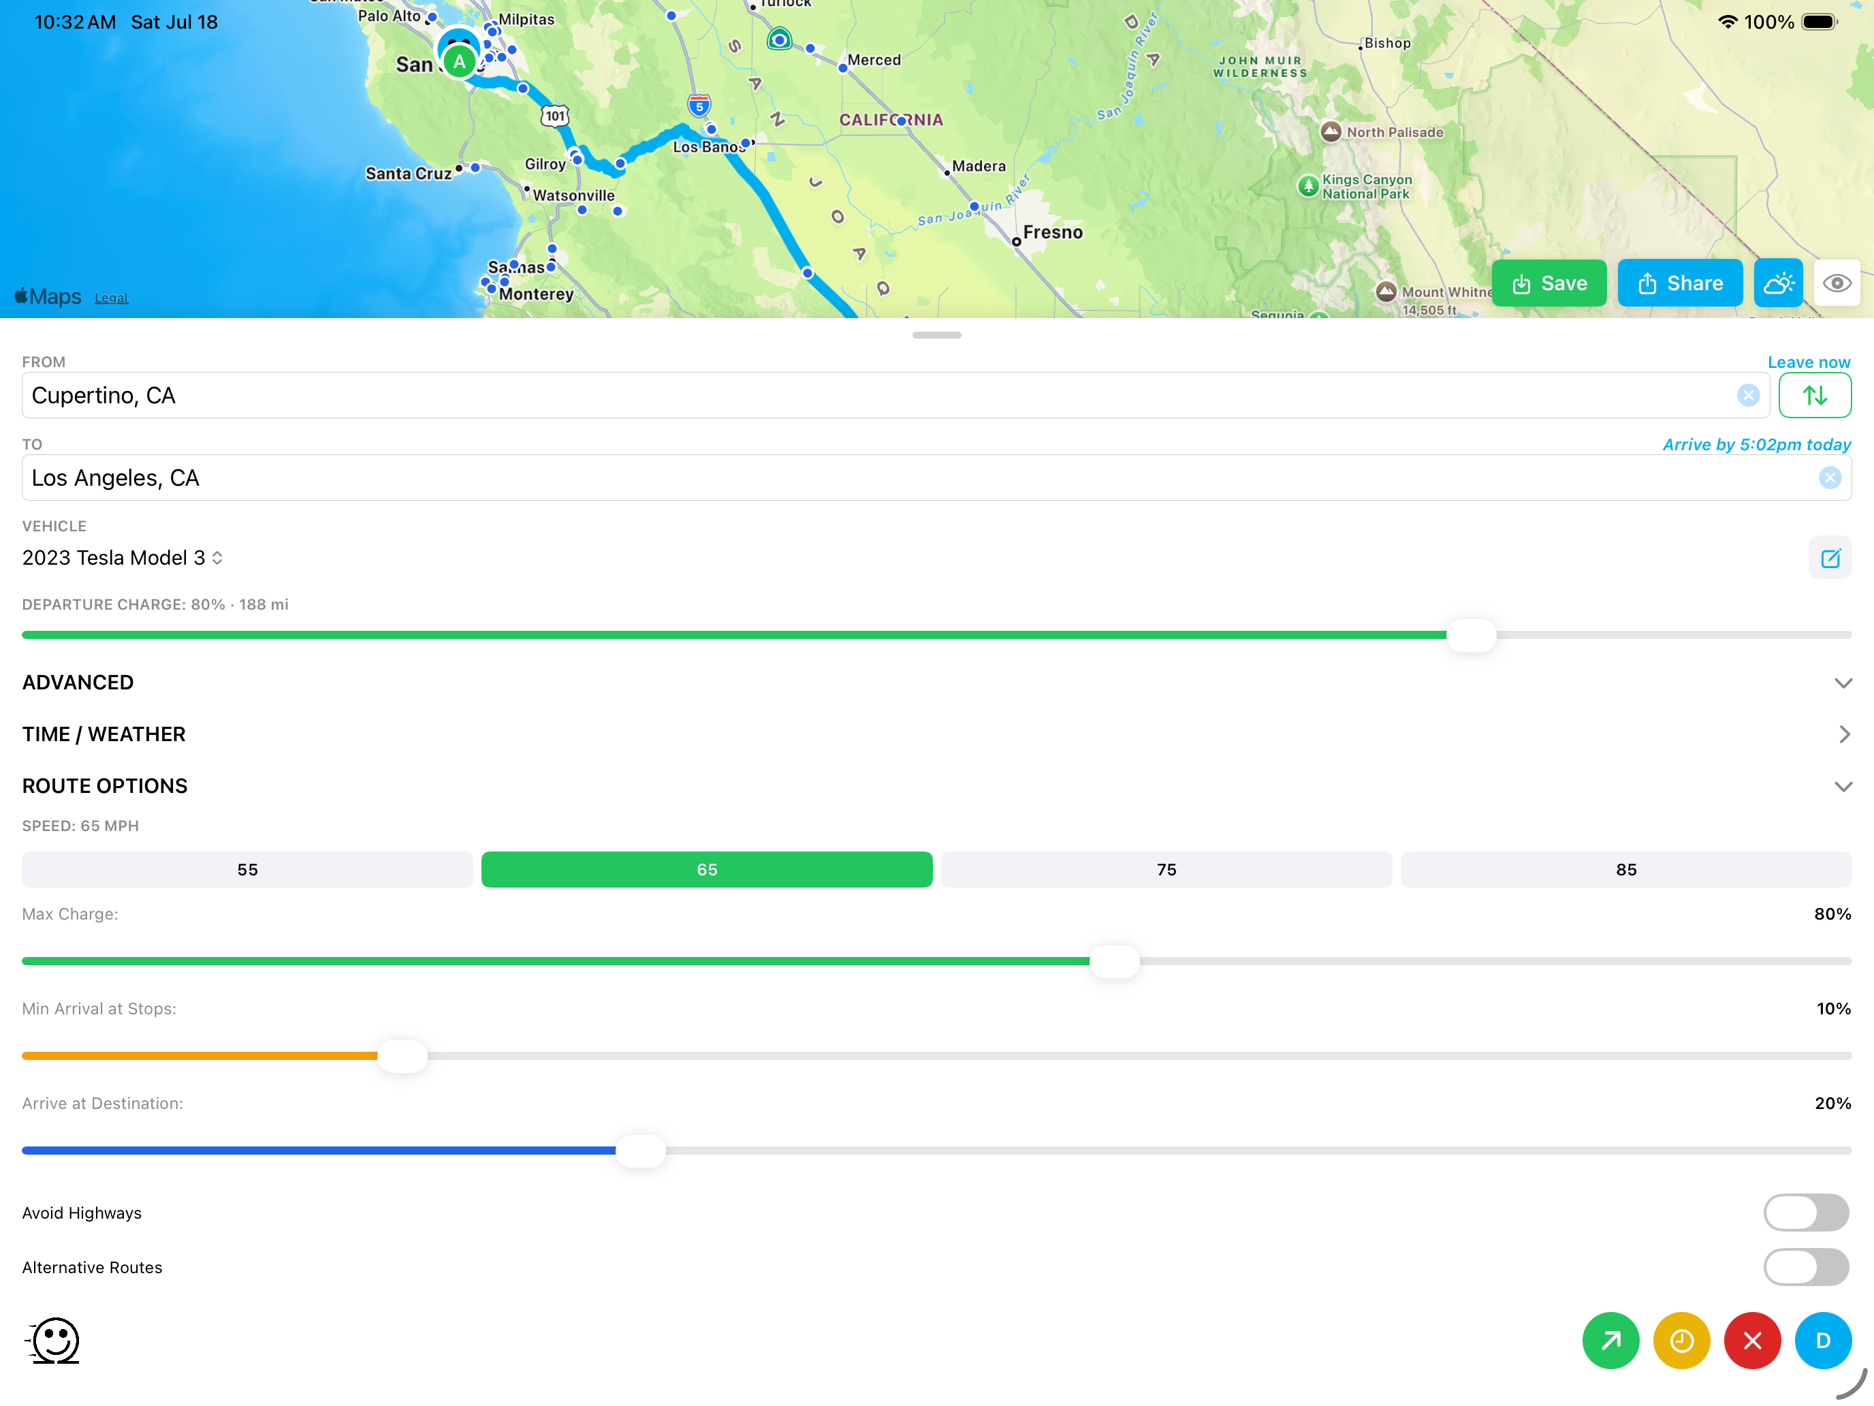1874x1406 pixels.
Task: Tap status bar time 10:32 AM
Action: [x=74, y=22]
